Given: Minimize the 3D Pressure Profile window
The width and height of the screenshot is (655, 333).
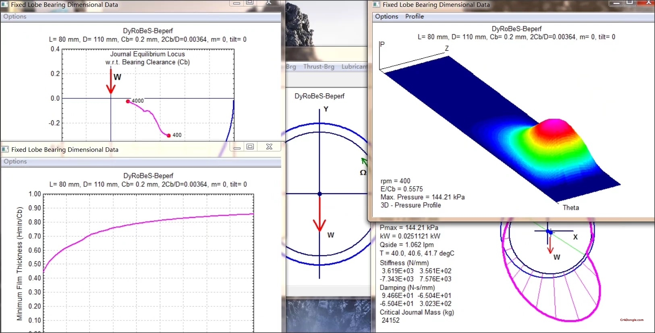Looking at the screenshot, I should 616,2.
